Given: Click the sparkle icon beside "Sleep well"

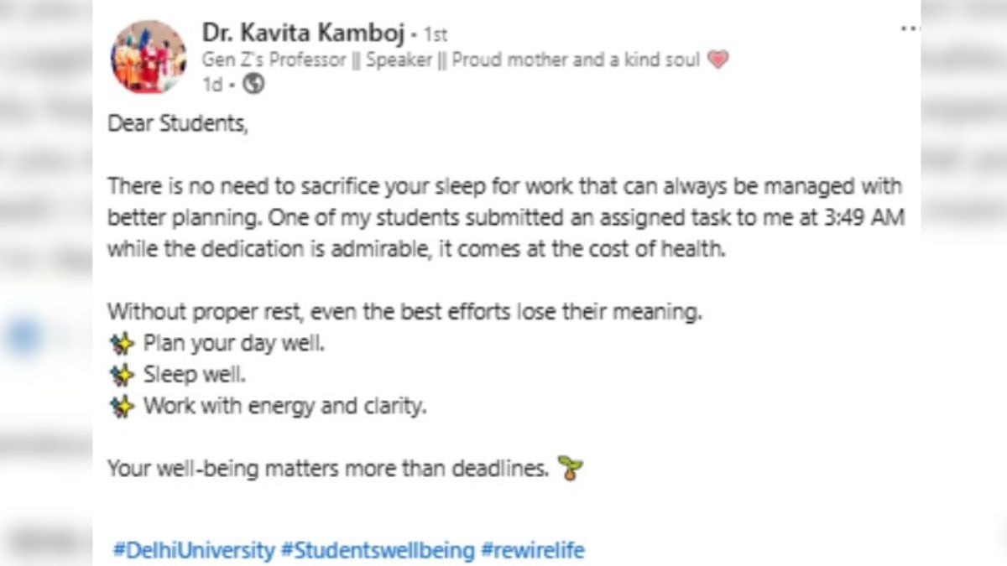Looking at the screenshot, I should coord(123,375).
